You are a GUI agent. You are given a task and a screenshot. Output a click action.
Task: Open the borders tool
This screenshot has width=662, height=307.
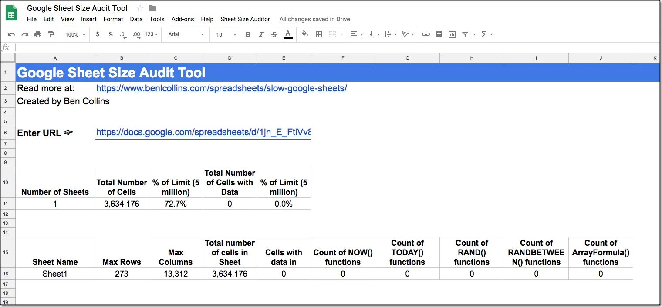[319, 34]
